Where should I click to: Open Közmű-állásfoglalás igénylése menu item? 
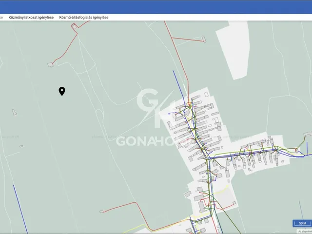[x=84, y=18]
